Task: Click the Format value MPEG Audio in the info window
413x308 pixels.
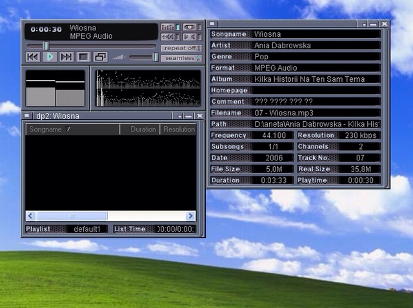Action: [x=276, y=68]
